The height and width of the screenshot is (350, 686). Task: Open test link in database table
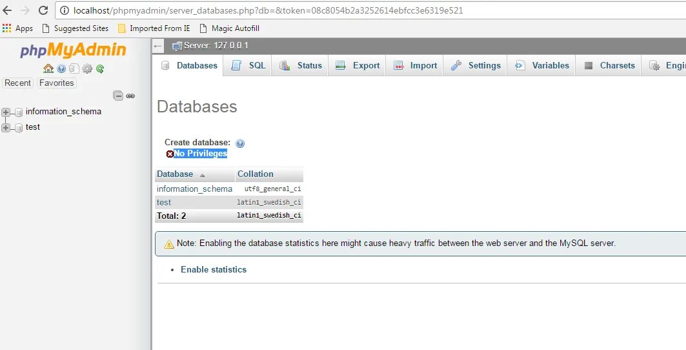click(x=164, y=202)
